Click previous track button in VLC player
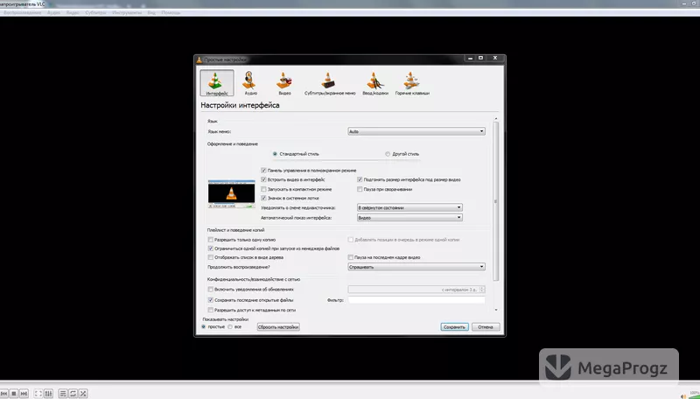This screenshot has width=700, height=399. [x=4, y=393]
